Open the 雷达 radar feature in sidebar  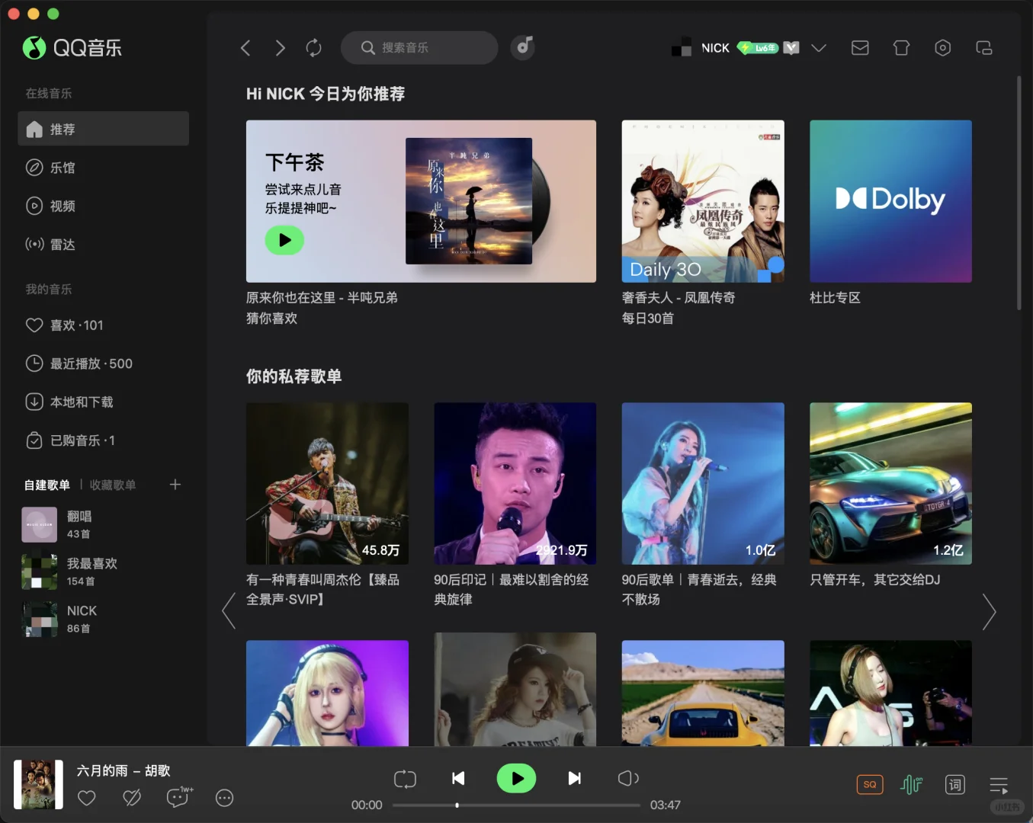tap(62, 244)
